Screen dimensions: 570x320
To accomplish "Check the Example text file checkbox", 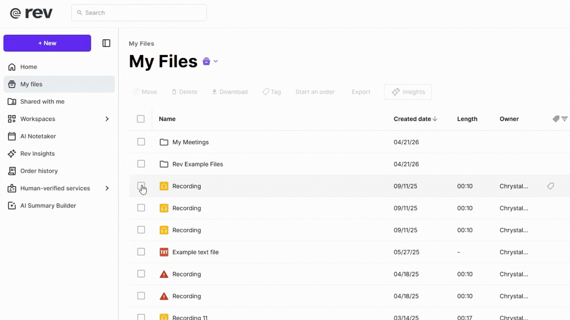I will coord(141,252).
